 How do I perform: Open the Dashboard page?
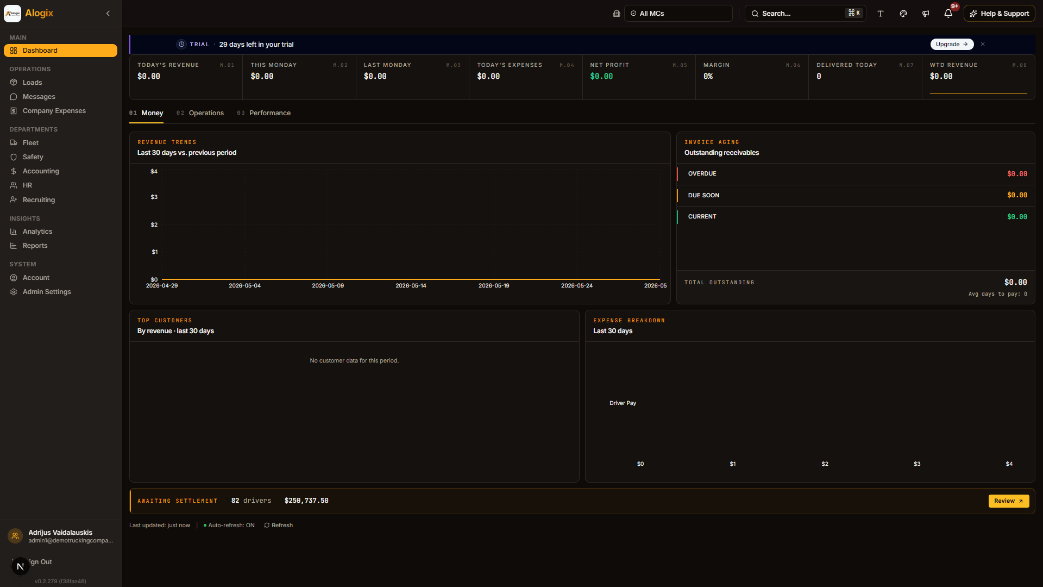(60, 51)
